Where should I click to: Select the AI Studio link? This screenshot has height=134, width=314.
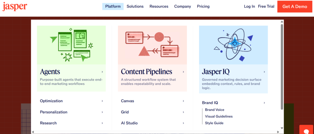(129, 123)
